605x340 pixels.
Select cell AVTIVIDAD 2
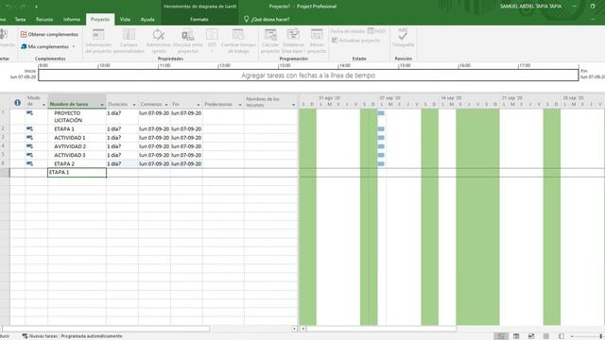pyautogui.click(x=78, y=146)
